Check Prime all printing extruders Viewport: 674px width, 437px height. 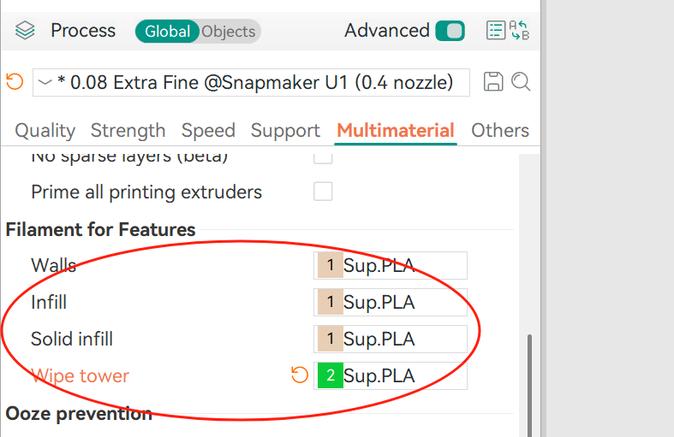[323, 192]
